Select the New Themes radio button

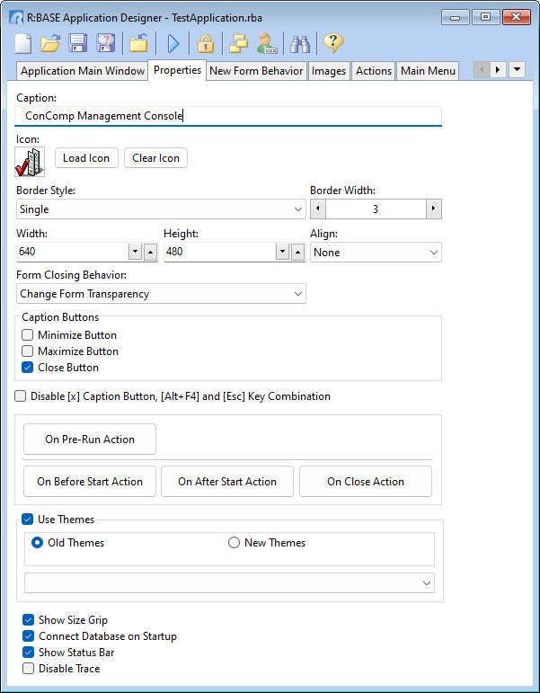pos(234,542)
